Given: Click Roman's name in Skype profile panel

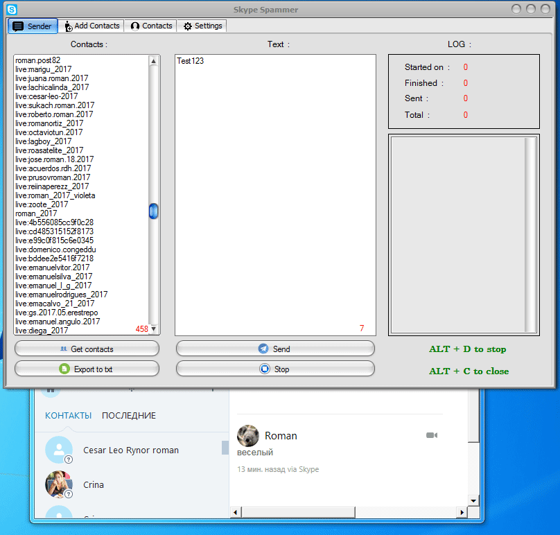Looking at the screenshot, I should 281,436.
